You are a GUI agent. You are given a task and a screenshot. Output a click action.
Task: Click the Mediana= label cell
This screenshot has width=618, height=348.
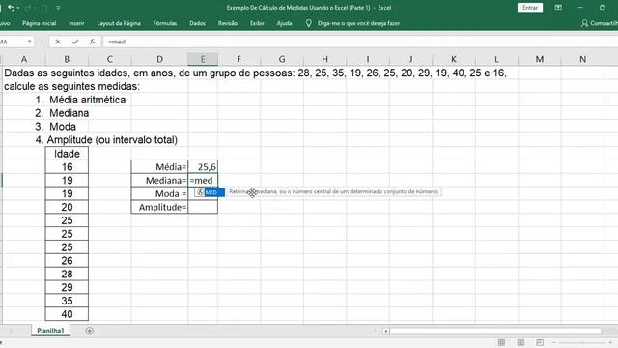point(159,181)
